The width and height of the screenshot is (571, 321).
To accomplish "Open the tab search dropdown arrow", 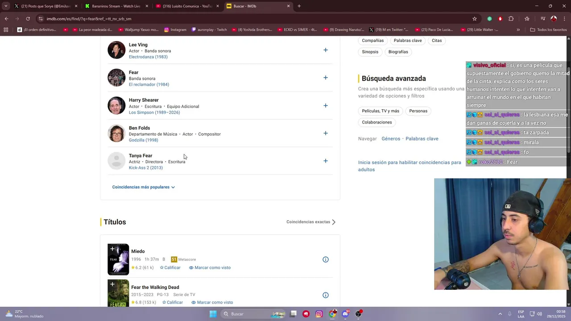I will point(5,6).
